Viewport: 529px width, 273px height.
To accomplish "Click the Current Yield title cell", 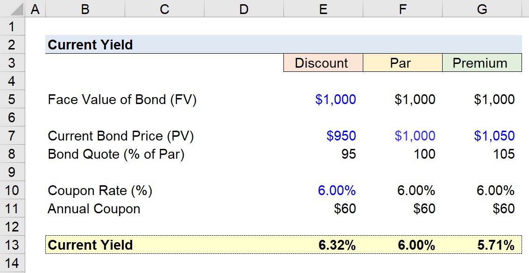I will (x=85, y=44).
